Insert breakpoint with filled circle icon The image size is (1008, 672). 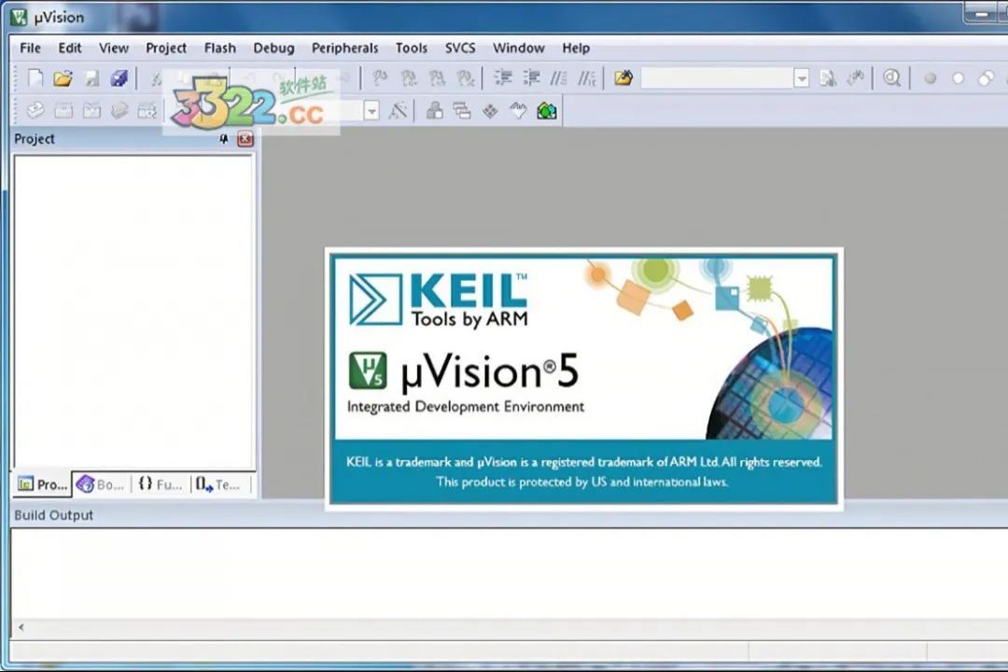[x=930, y=78]
